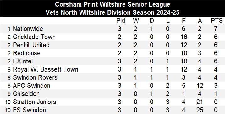Select the AFC Swindon team name
Image resolution: width=225 pixels, height=114 pixels.
(x=31, y=86)
